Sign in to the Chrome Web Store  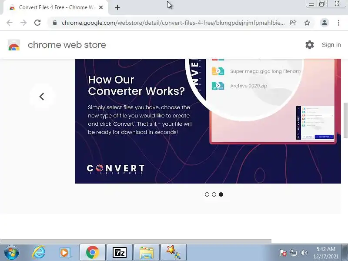pyautogui.click(x=331, y=45)
